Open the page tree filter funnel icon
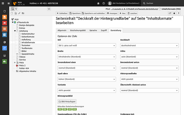This screenshot has width=184, height=115. coord(16,9)
